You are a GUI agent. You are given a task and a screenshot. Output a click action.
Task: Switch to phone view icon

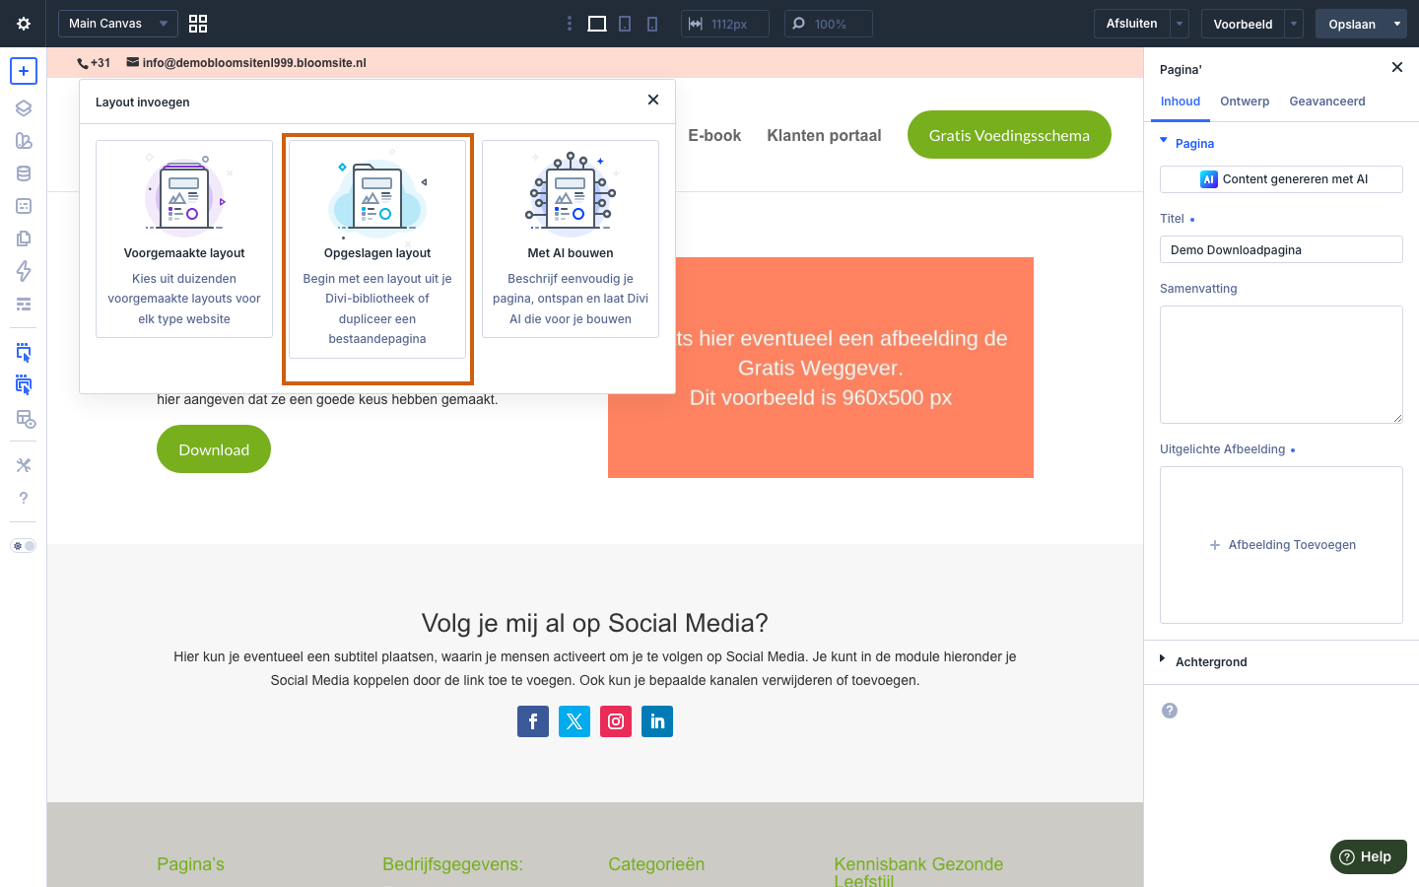tap(652, 24)
